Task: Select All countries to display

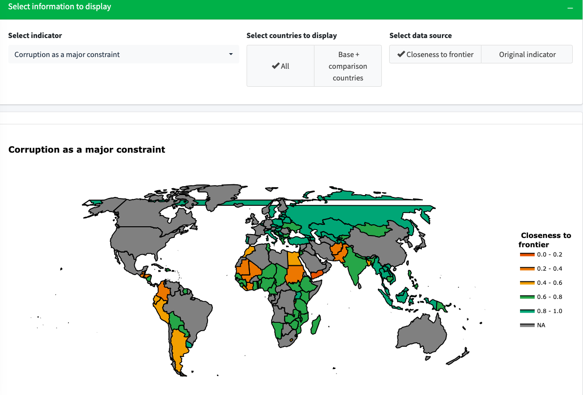Action: click(280, 66)
